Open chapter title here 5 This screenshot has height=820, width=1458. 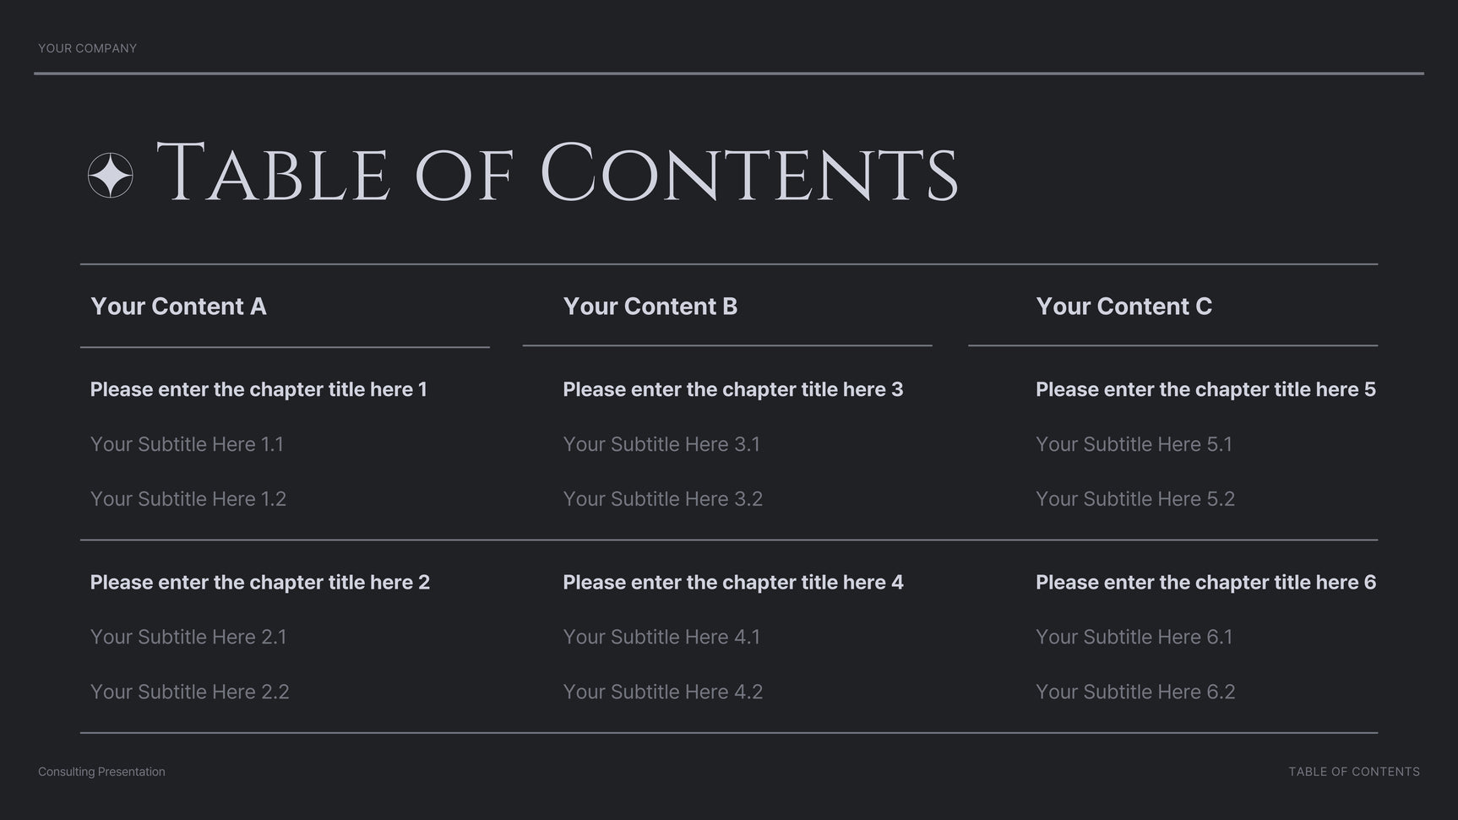1205,389
